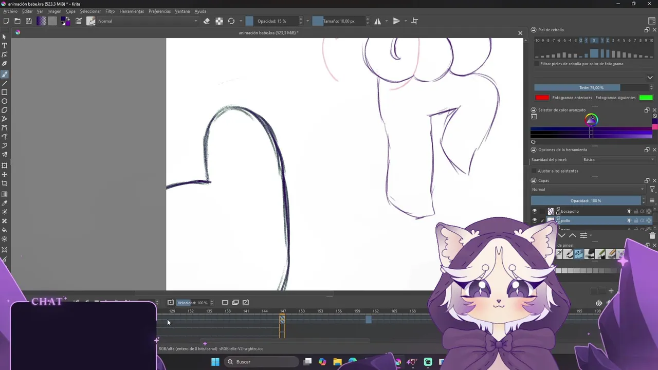658x370 pixels.
Task: Toggle onion skin on bocapollo layer
Action: tap(629, 211)
